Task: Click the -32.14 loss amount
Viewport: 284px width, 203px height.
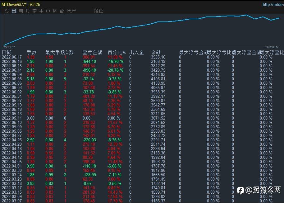Action: pos(88,79)
